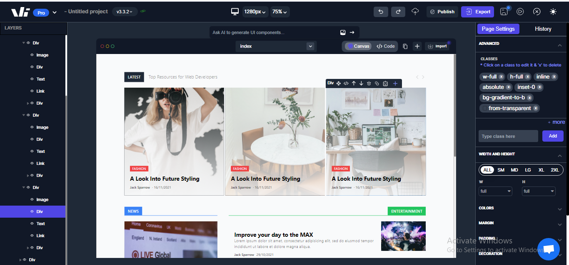Expand the Margin section
Image resolution: width=569 pixels, height=265 pixels.
point(560,224)
